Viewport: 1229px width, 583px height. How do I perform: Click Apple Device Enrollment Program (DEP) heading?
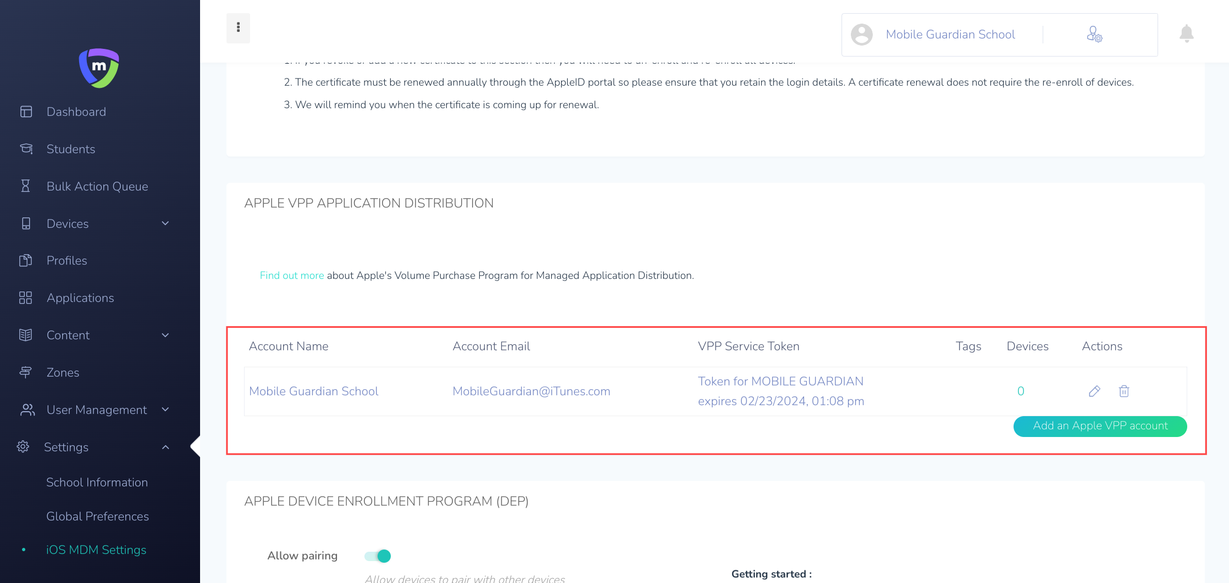click(386, 501)
